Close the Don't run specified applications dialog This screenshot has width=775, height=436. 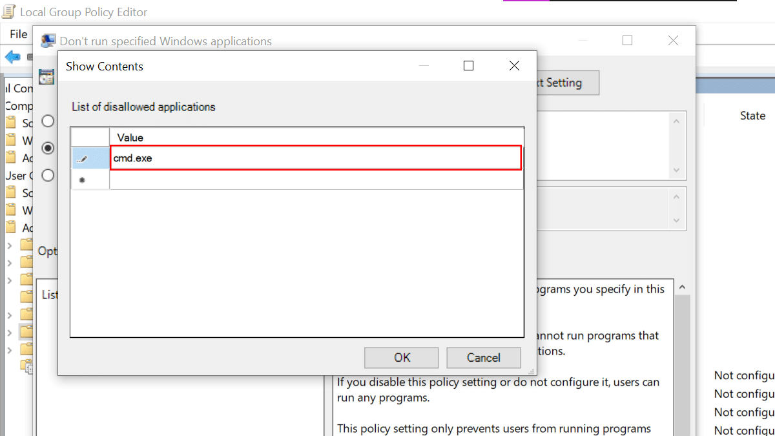pyautogui.click(x=673, y=41)
